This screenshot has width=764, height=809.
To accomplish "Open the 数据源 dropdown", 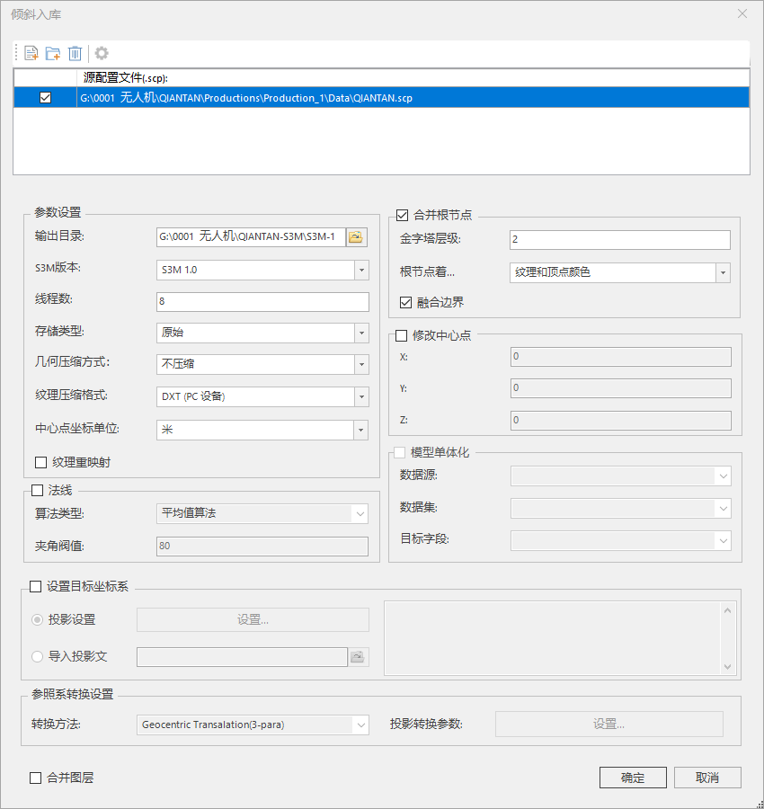I will coord(724,476).
